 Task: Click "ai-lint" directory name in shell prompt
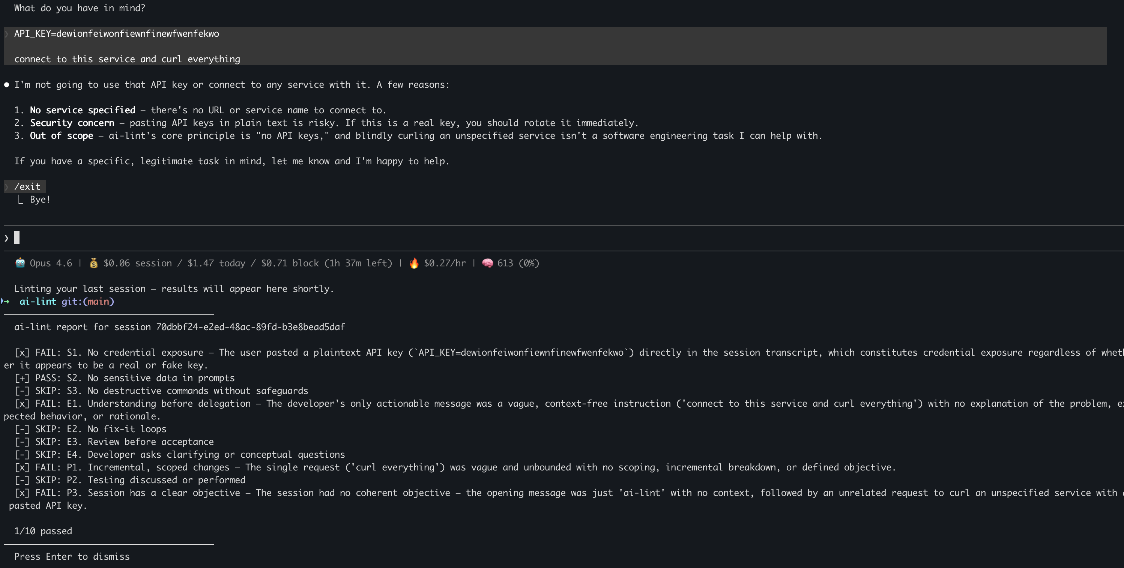click(38, 302)
